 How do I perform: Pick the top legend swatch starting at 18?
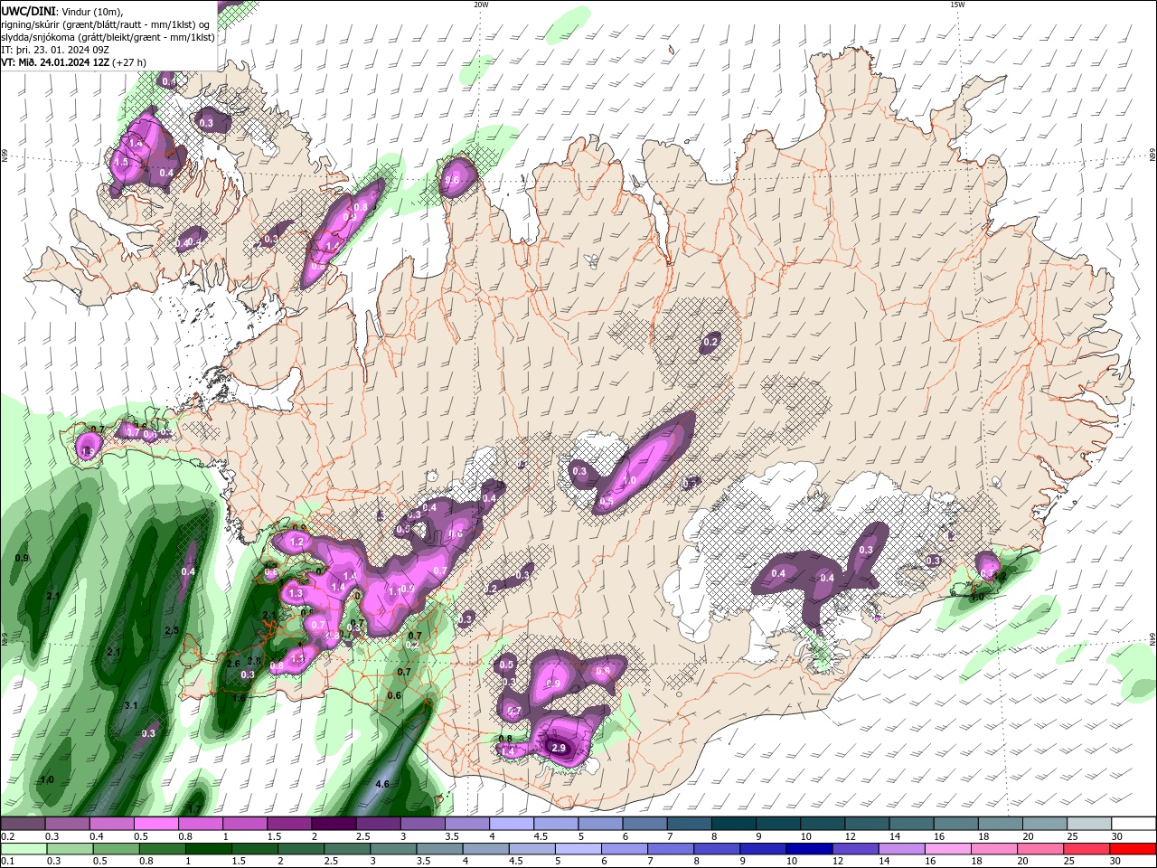tap(1000, 824)
